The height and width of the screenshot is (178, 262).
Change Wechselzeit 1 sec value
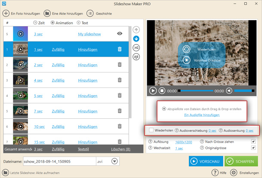click(179, 148)
